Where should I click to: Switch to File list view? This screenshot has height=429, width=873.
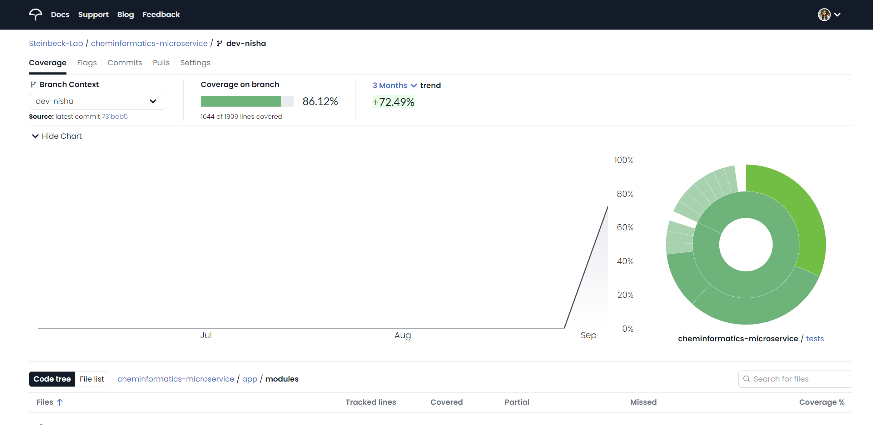(x=92, y=379)
